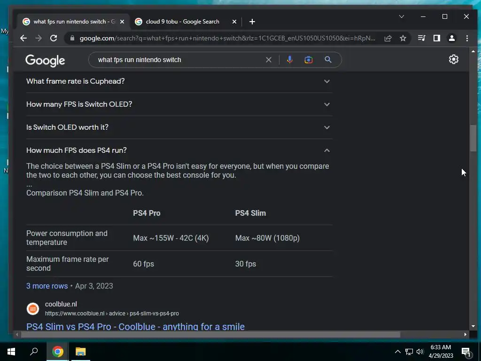Reload the page with the refresh icon
This screenshot has width=481, height=361.
(54, 38)
